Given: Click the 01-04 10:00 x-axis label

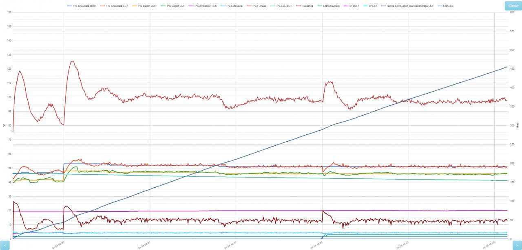Looking at the screenshot, I should (x=230, y=244).
